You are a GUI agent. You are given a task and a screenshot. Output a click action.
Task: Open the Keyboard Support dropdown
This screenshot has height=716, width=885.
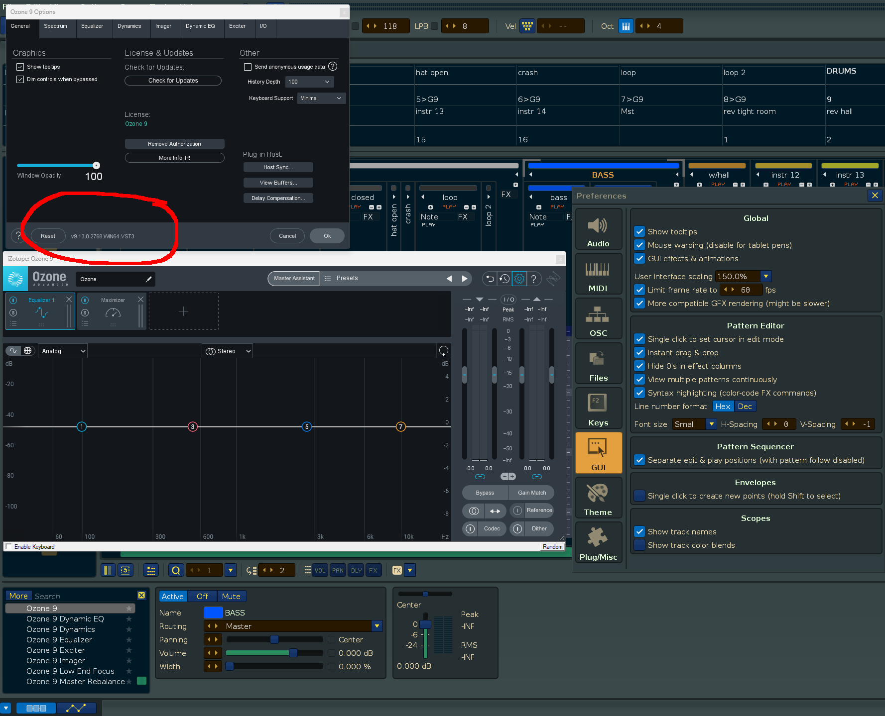click(x=321, y=99)
